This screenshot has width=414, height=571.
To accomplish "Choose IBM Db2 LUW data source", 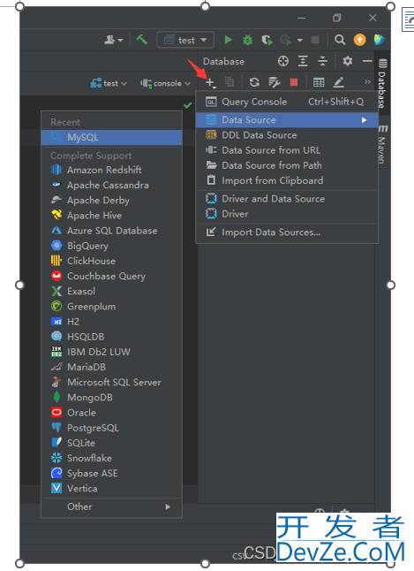I will pos(112,352).
